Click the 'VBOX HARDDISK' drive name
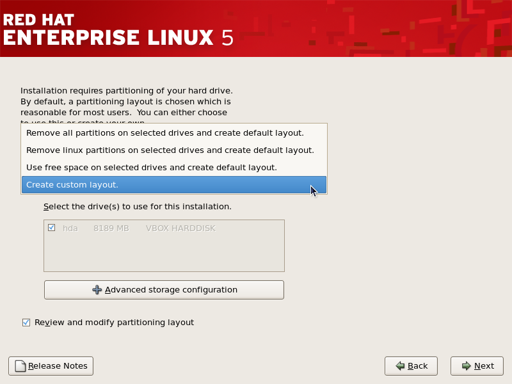 (180, 228)
